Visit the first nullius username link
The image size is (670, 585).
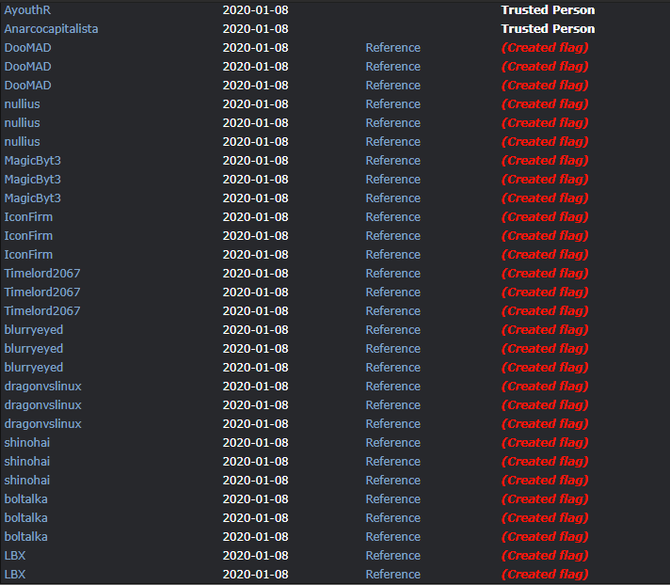tap(23, 104)
